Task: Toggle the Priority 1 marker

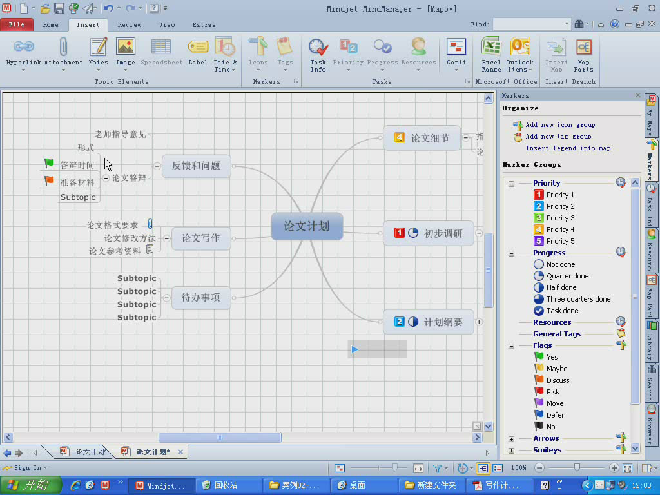Action: [x=554, y=195]
